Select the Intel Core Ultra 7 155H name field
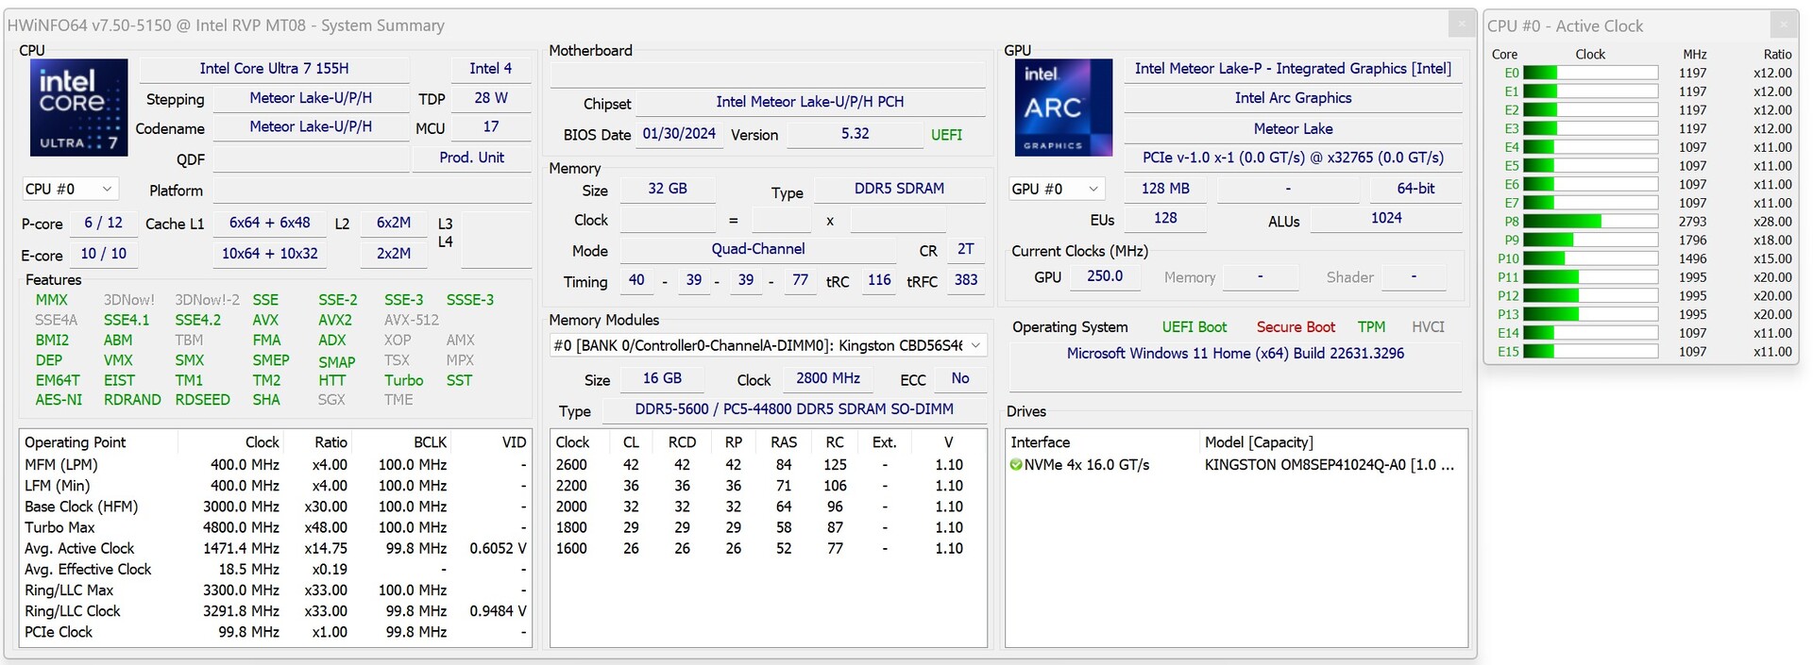This screenshot has width=1813, height=665. pos(274,69)
